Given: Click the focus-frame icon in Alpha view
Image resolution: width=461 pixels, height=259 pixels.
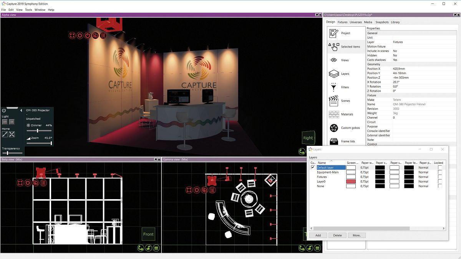Looking at the screenshot, I should (72, 36).
